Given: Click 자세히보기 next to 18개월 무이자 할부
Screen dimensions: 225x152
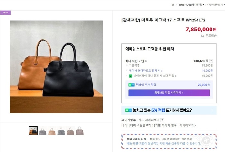Looking at the screenshot, I should click(188, 125).
